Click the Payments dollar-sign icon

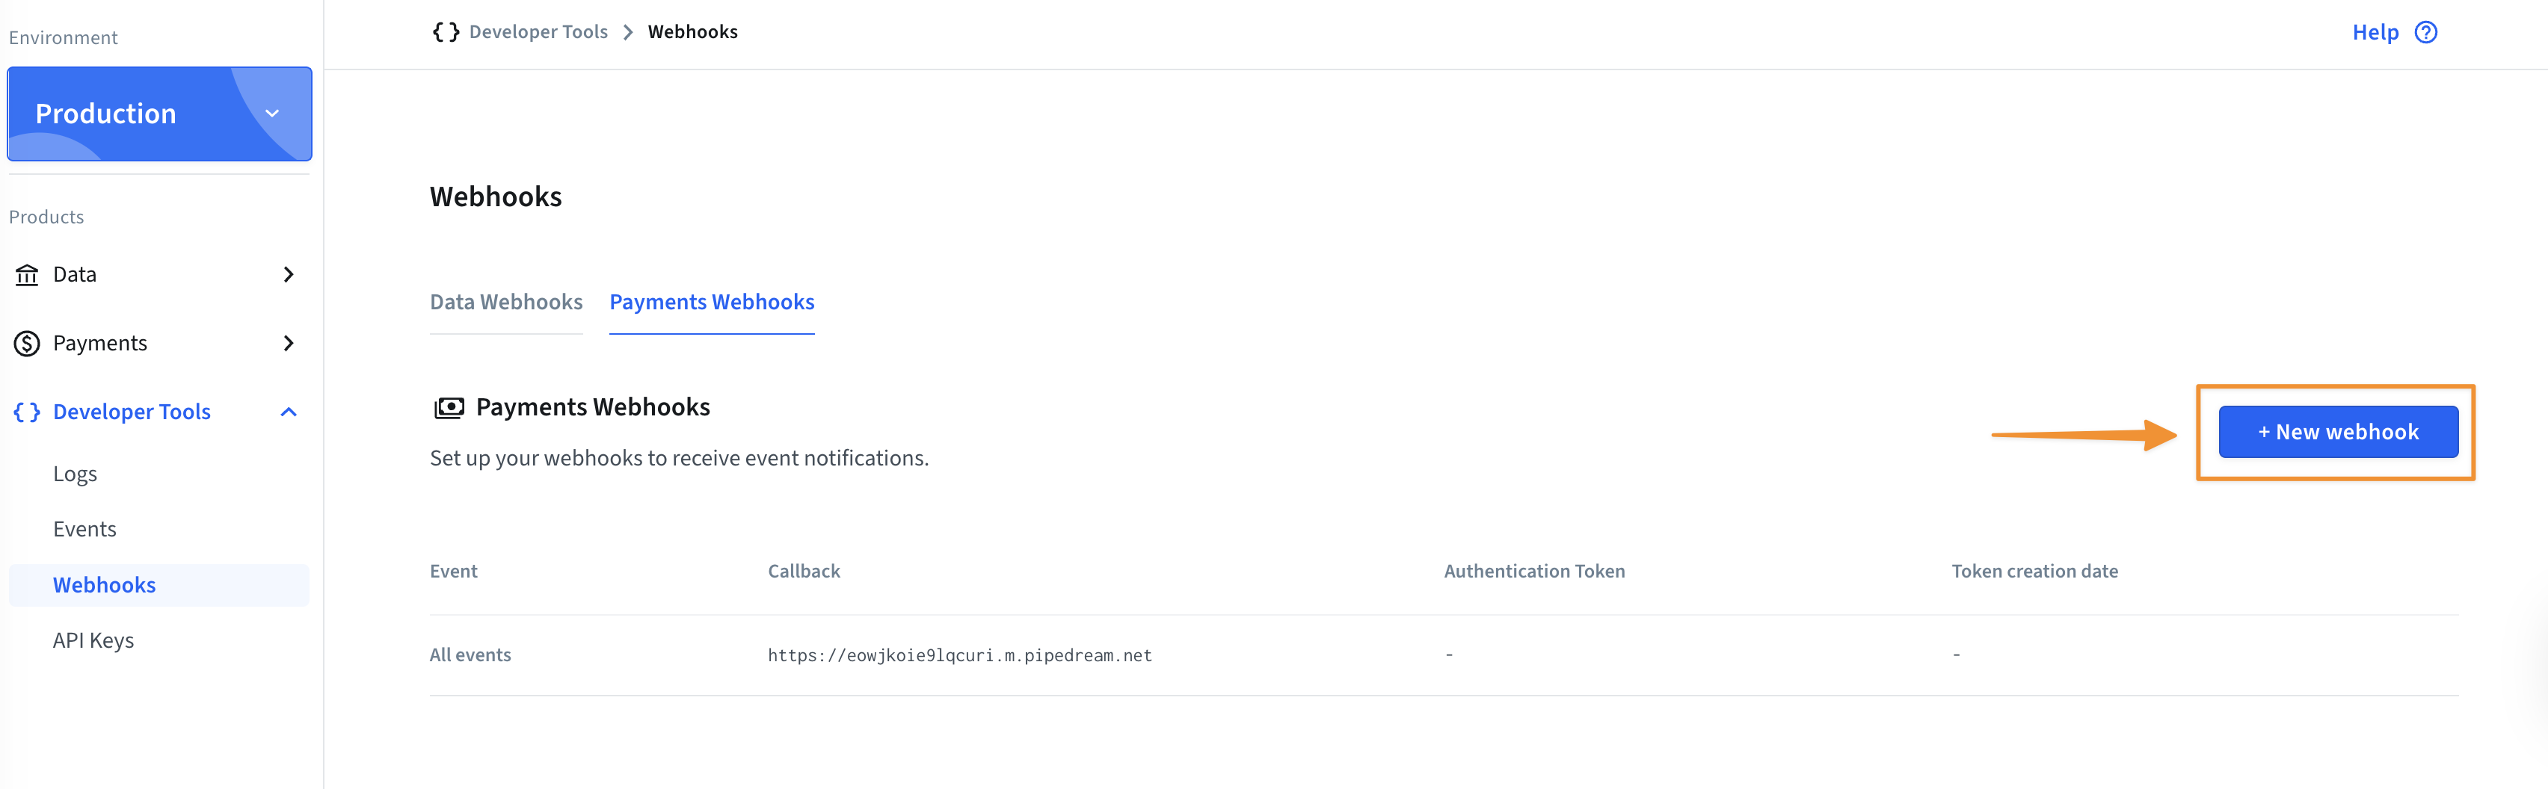pyautogui.click(x=27, y=344)
